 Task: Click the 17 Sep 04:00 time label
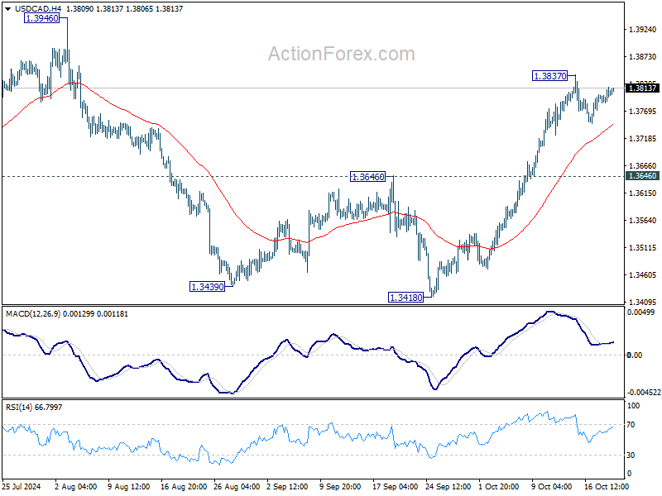[x=396, y=486]
